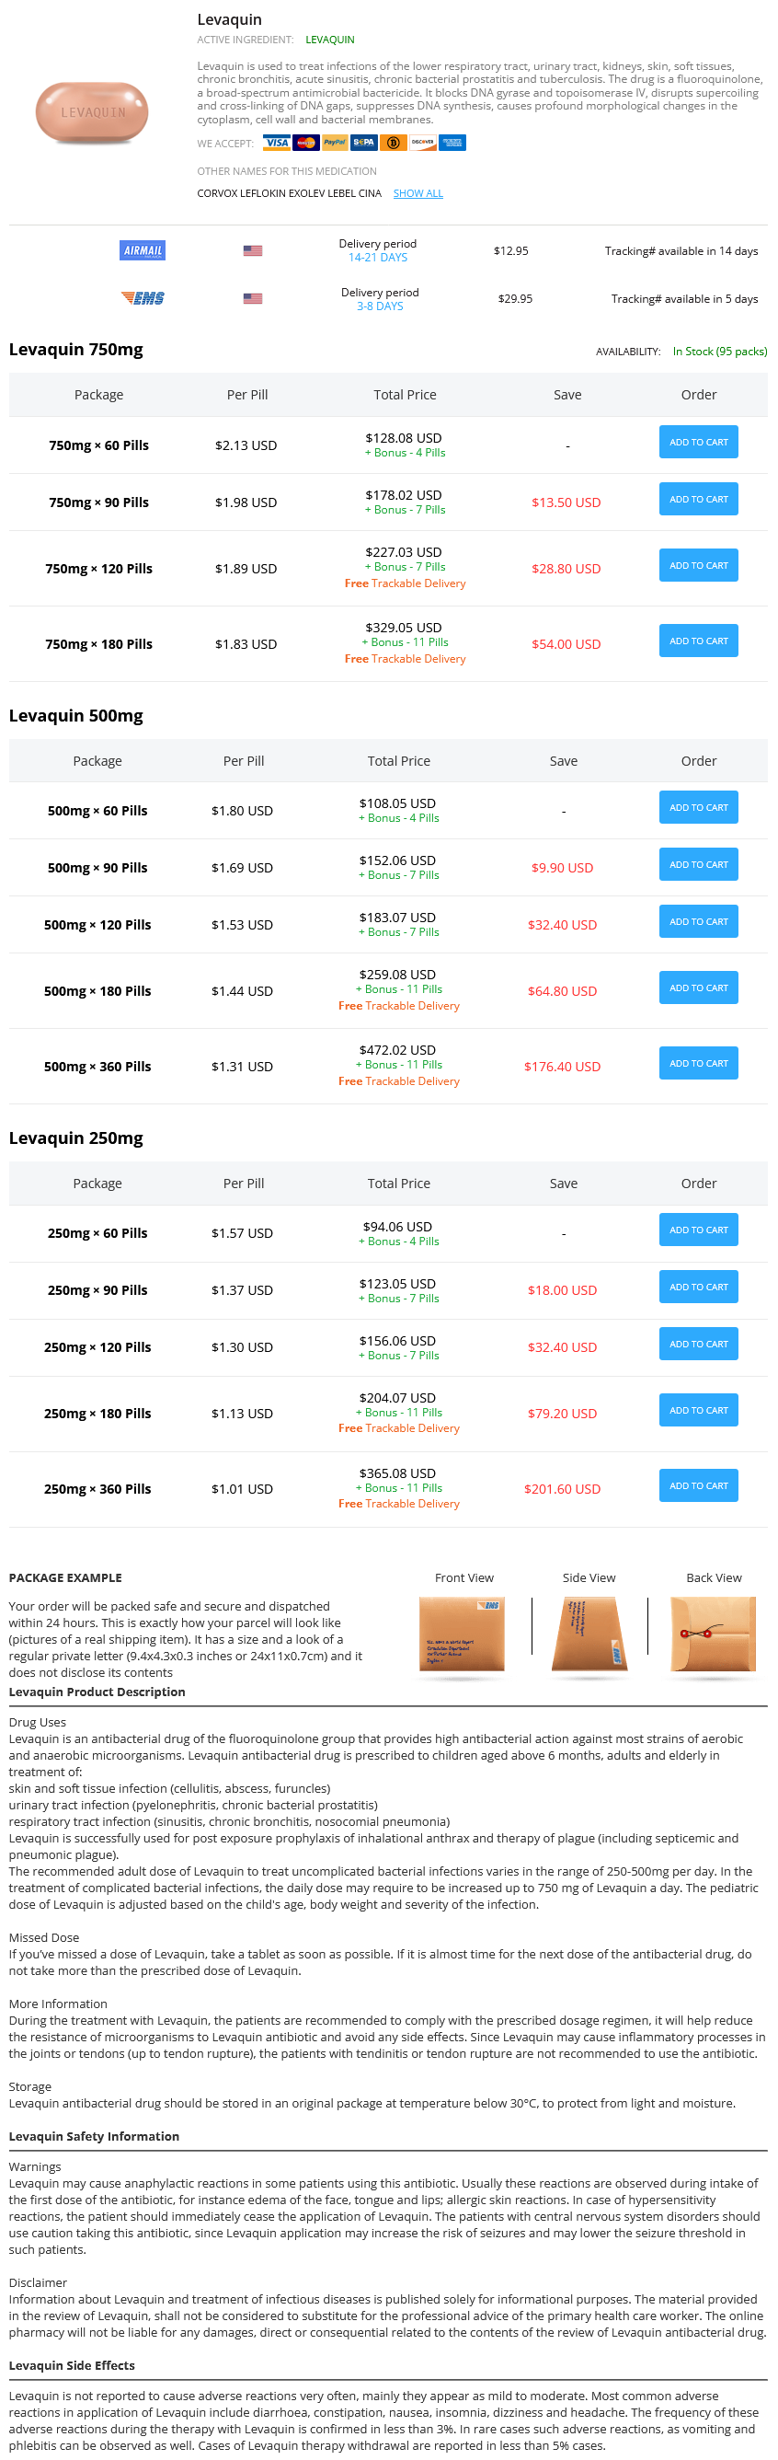The height and width of the screenshot is (2460, 778).
Task: Click the SEPA payment icon
Action: (363, 144)
